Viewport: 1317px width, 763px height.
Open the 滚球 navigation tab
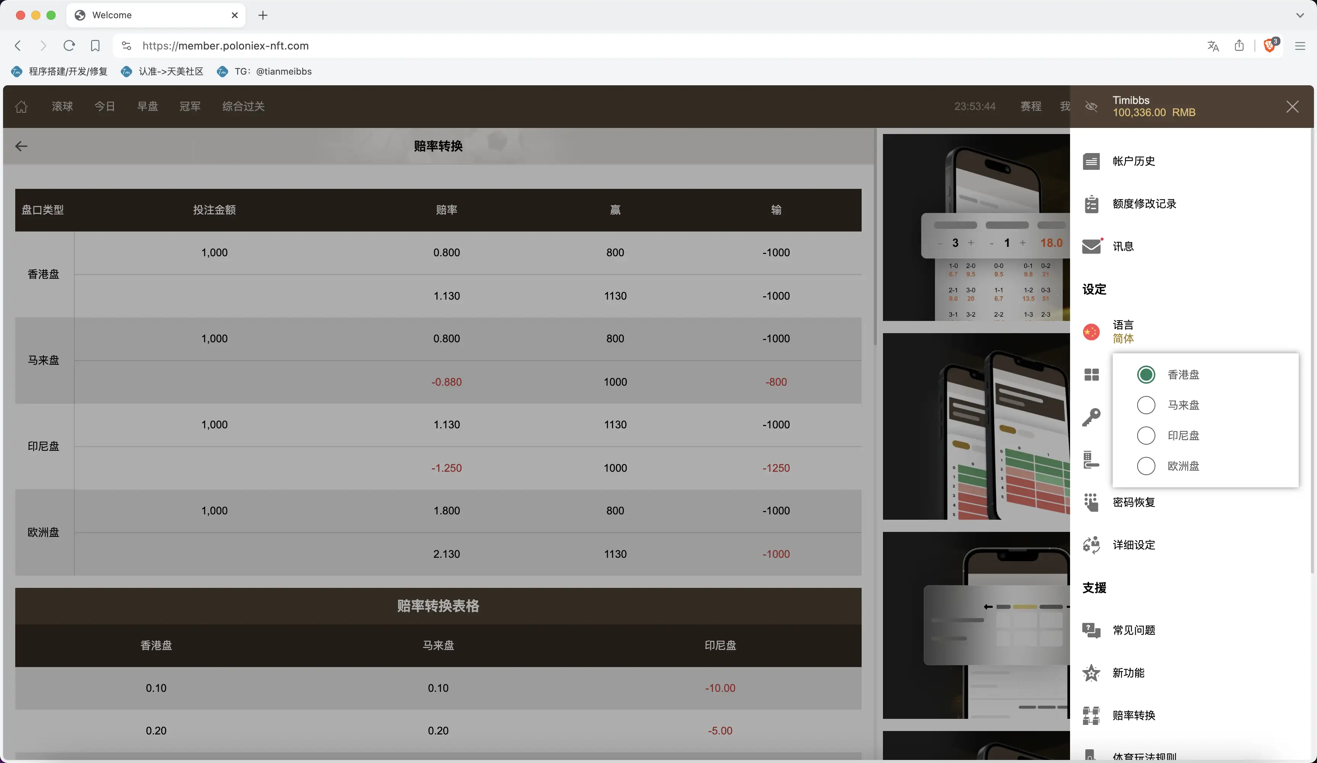(62, 107)
